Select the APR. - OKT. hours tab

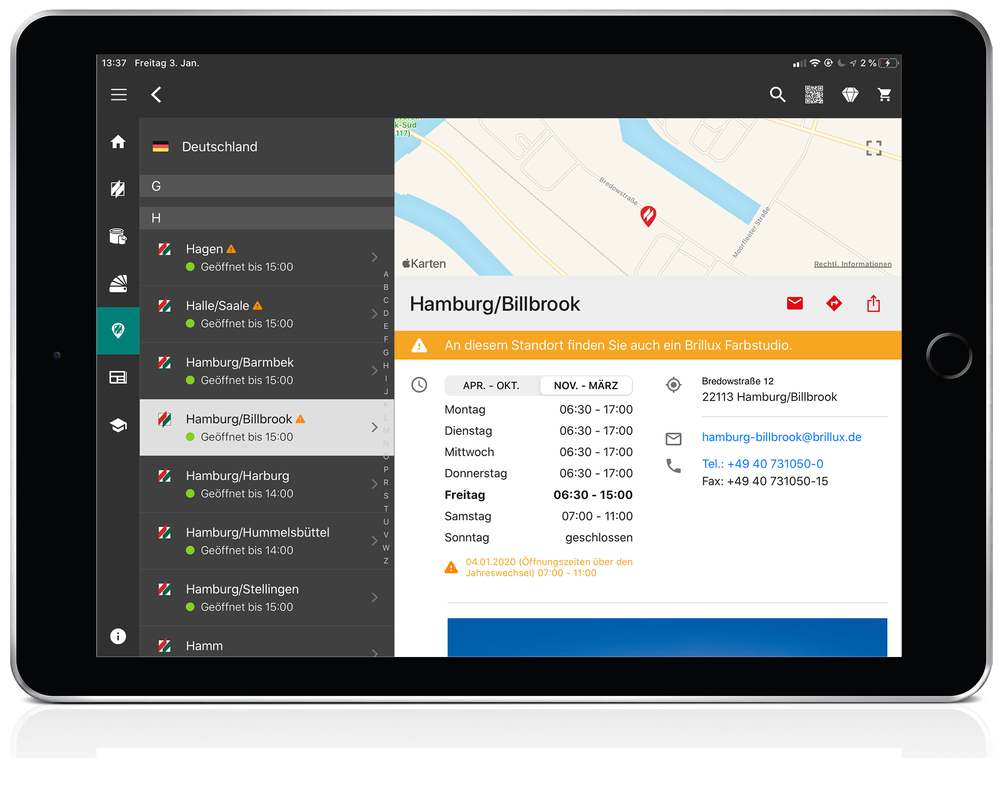point(491,385)
